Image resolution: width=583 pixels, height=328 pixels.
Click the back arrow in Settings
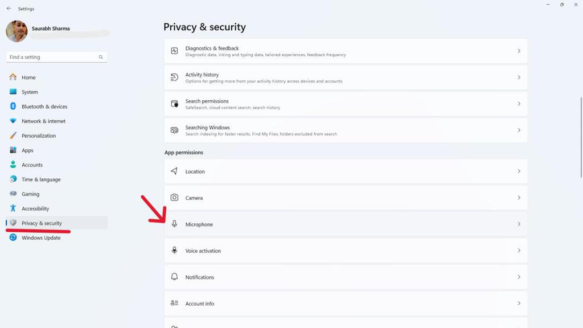9,9
